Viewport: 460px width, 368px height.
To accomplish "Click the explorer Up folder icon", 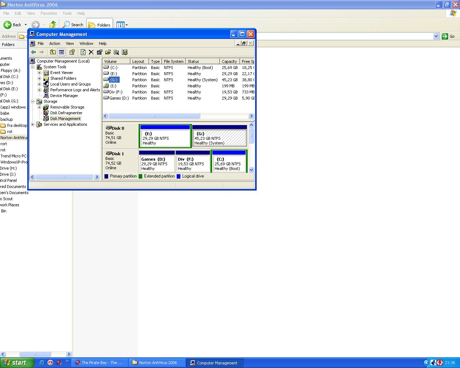I will (53, 24).
